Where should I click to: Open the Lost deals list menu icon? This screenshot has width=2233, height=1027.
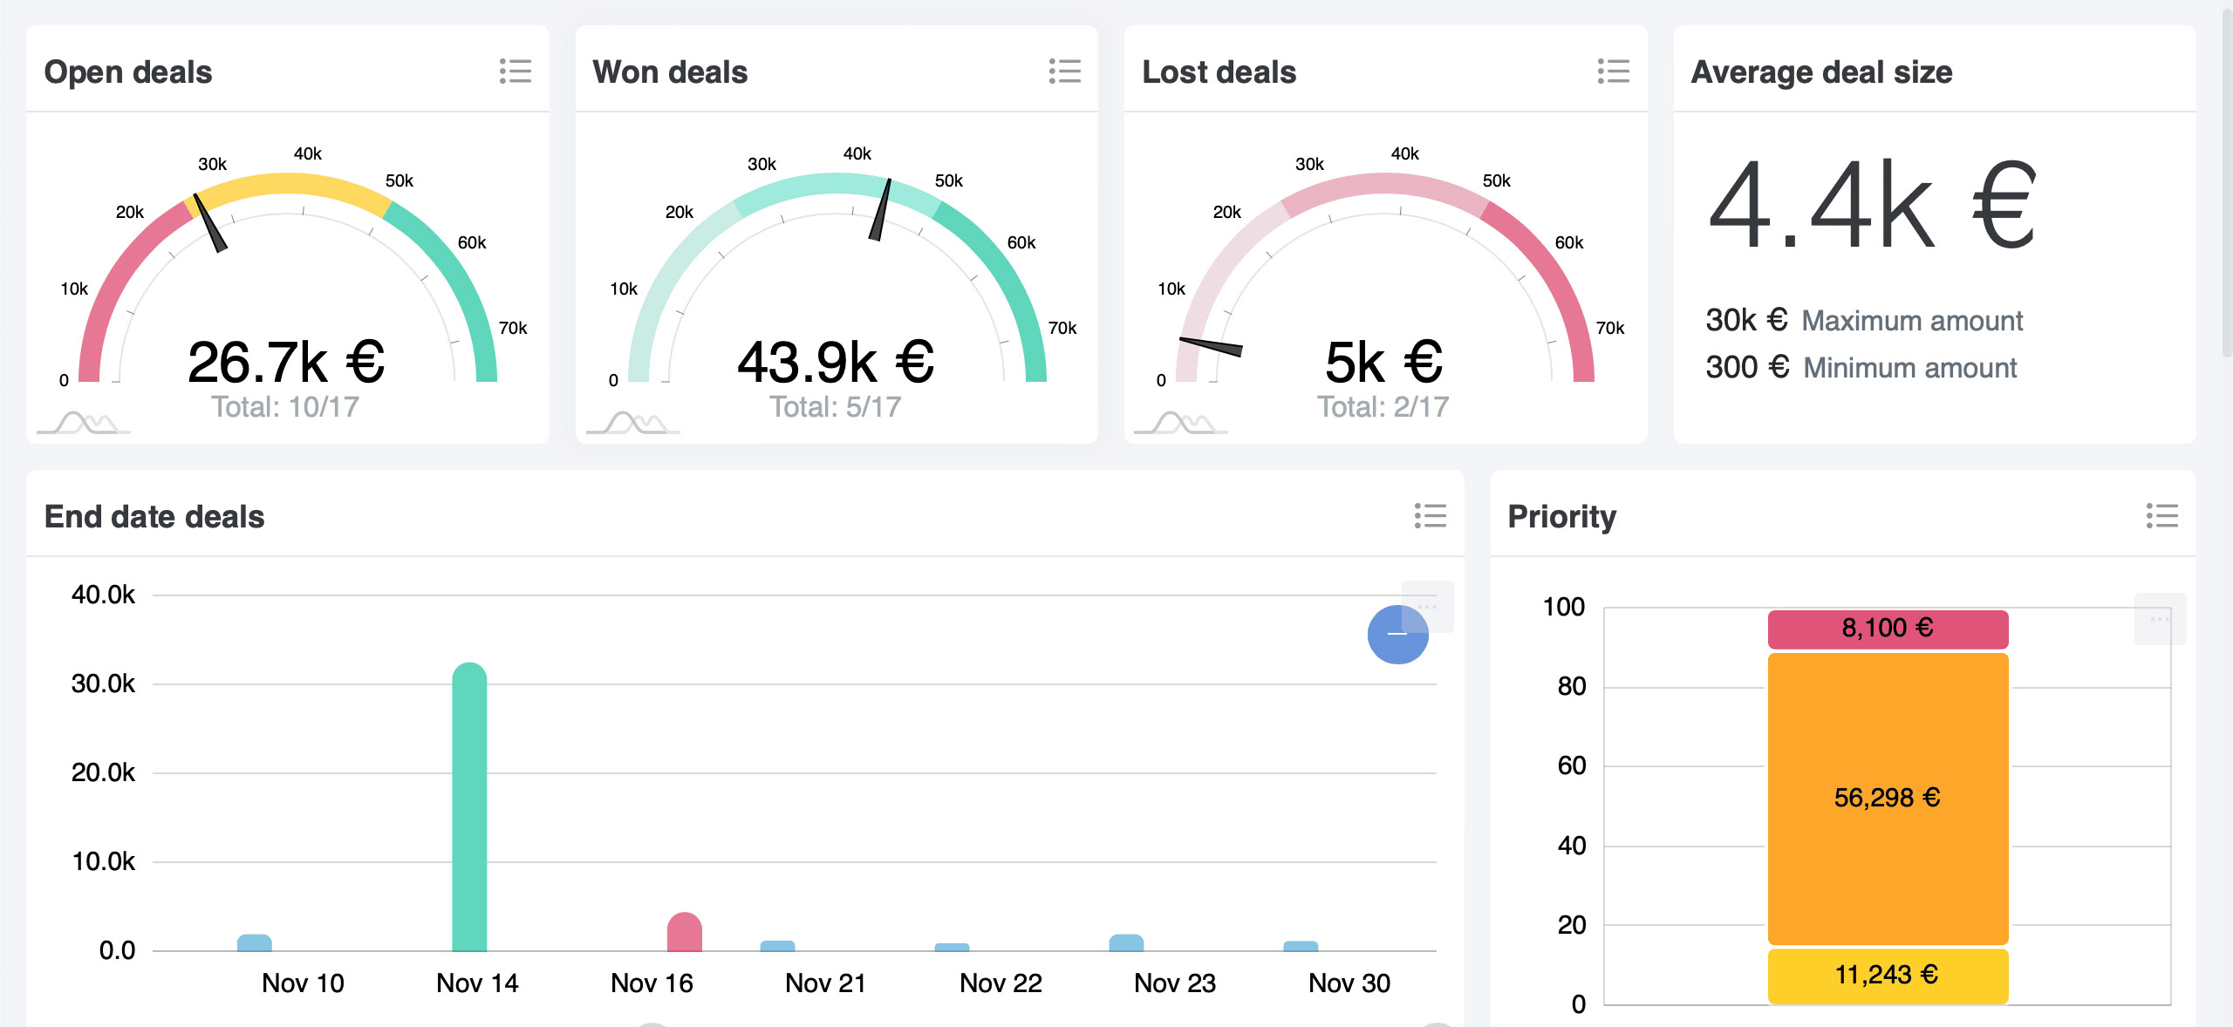pos(1613,71)
